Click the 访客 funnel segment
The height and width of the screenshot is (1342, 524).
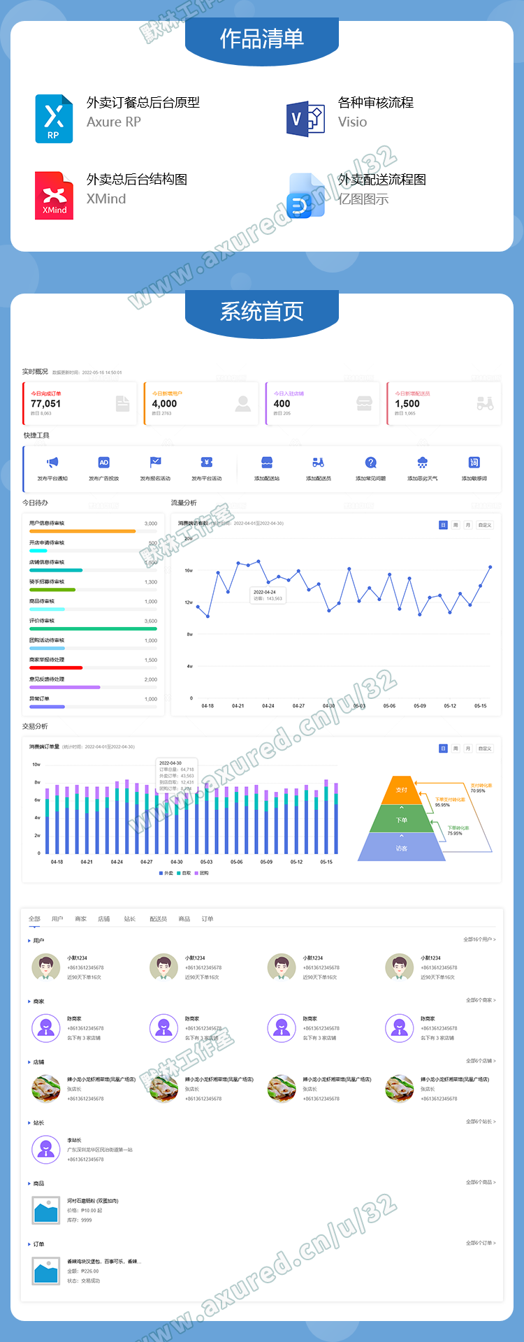402,848
